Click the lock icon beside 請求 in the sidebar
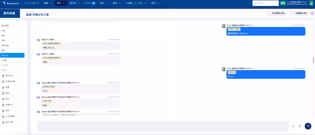This screenshot has height=135, width=315. point(3,111)
